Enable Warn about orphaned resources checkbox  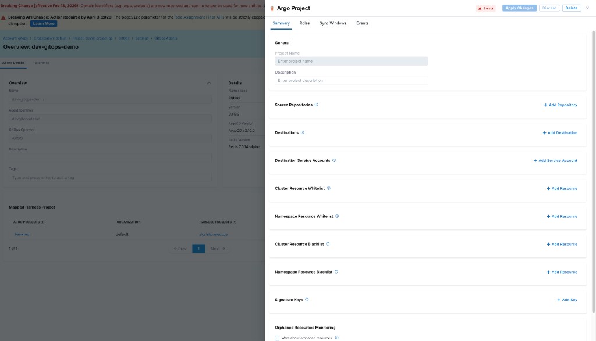277,338
